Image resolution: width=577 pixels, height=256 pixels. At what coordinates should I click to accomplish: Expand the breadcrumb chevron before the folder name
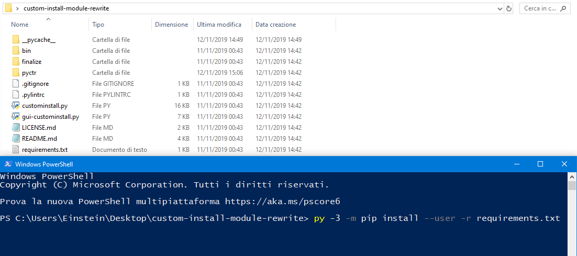click(x=17, y=8)
